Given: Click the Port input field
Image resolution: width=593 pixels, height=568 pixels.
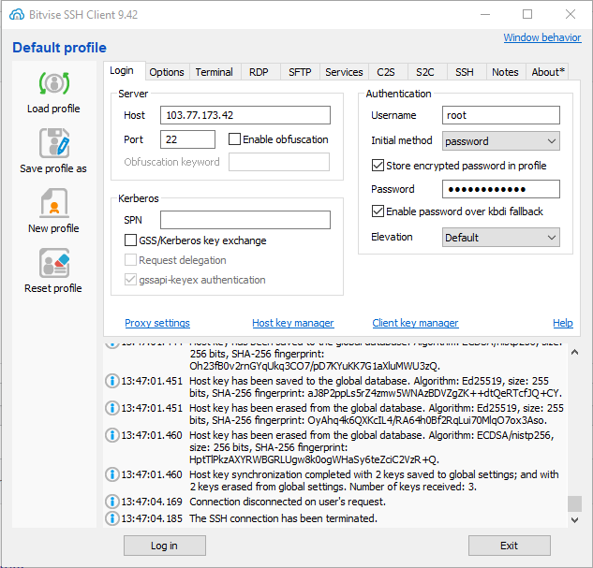Looking at the screenshot, I should [187, 139].
